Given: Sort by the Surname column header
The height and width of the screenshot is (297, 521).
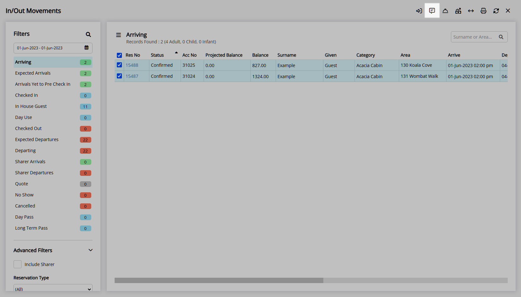Looking at the screenshot, I should point(287,55).
